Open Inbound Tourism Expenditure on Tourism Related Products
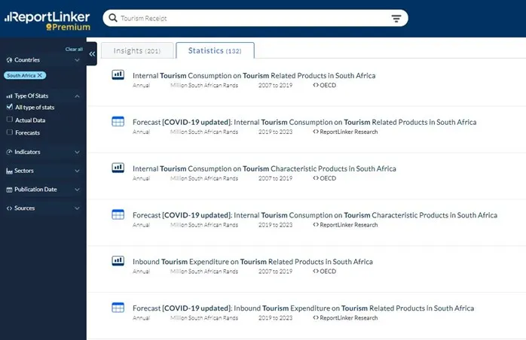Viewport: 526px width, 340px height. (x=252, y=262)
